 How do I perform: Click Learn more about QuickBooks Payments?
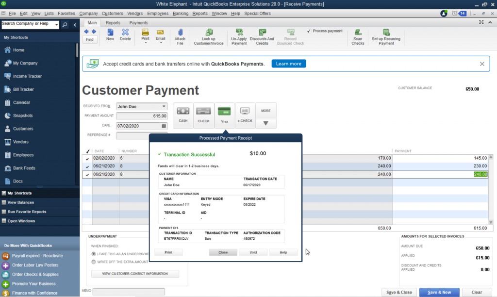(x=288, y=64)
